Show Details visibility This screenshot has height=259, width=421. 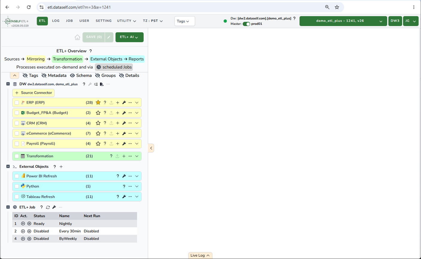tap(129, 76)
